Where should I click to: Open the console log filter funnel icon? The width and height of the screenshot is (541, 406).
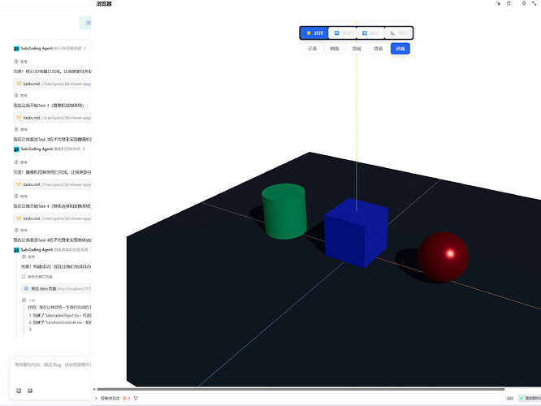(136, 399)
